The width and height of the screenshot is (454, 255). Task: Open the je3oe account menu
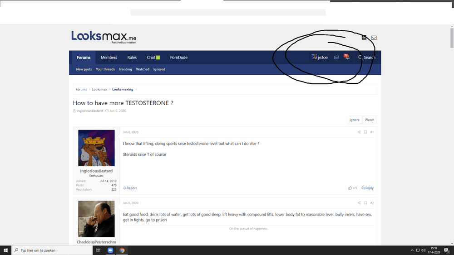coord(320,57)
